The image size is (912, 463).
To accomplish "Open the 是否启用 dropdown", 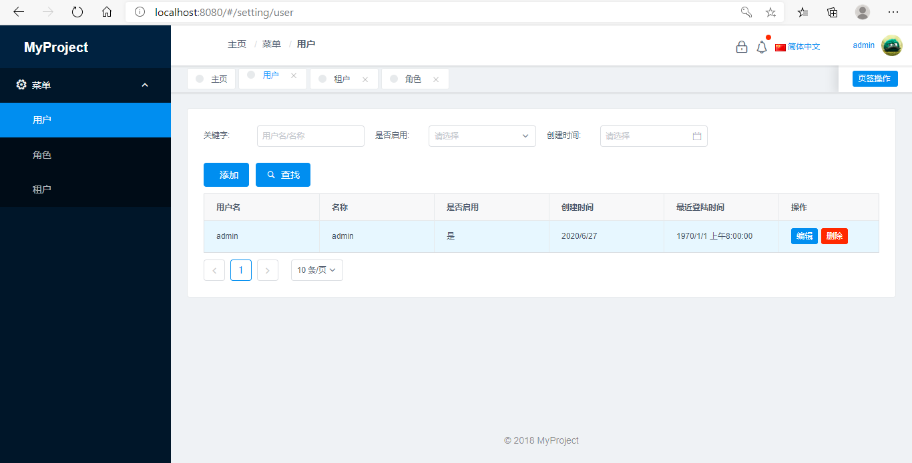I will [482, 136].
